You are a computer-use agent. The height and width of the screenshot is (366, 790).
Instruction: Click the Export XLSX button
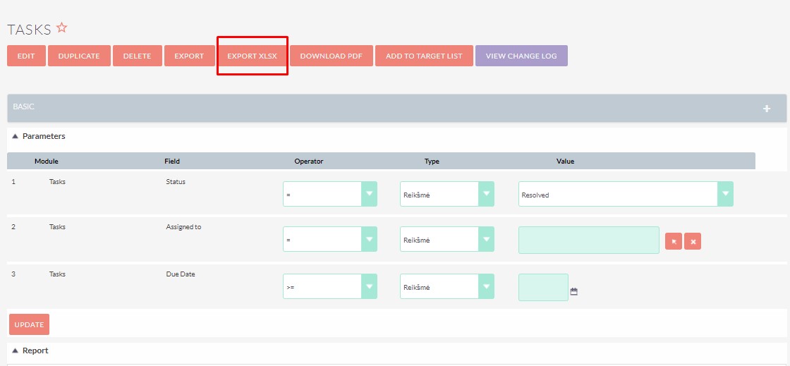(x=252, y=56)
